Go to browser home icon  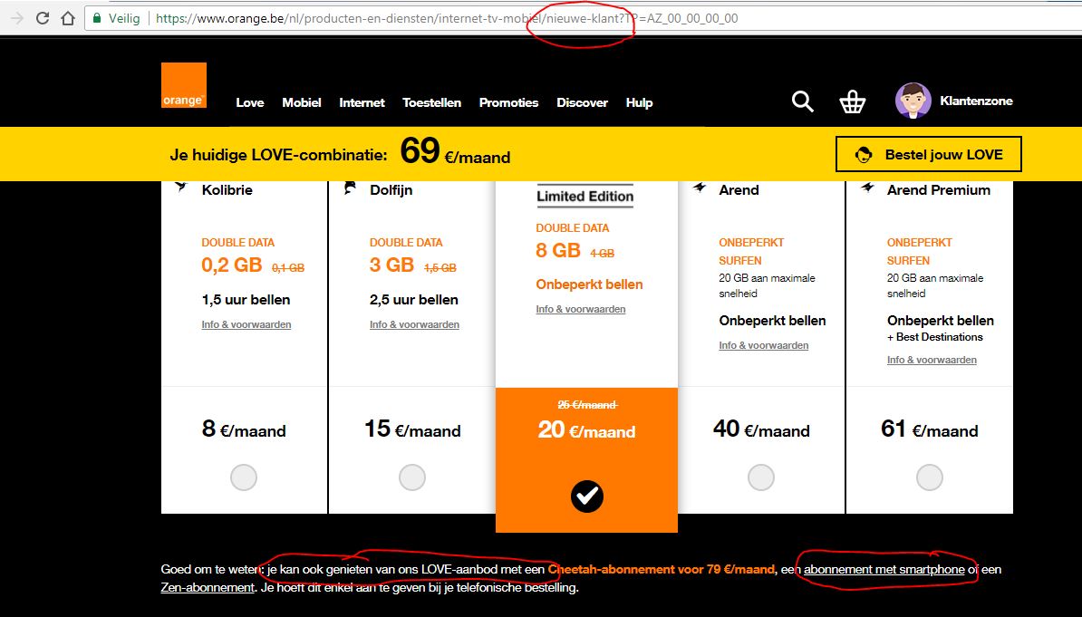pyautogui.click(x=68, y=19)
